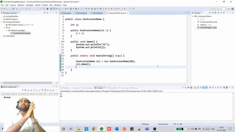Open the Project menu
Image resolution: width=235 pixels, height=132 pixels.
45,5
